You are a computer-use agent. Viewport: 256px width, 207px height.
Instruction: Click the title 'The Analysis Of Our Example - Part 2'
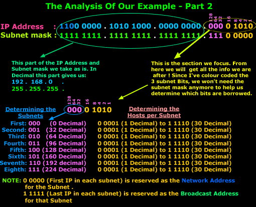[129, 7]
